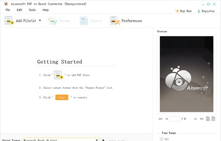Click the Rename toolbar icon
Screen dimensions: 221x141
click(x=53, y=21)
